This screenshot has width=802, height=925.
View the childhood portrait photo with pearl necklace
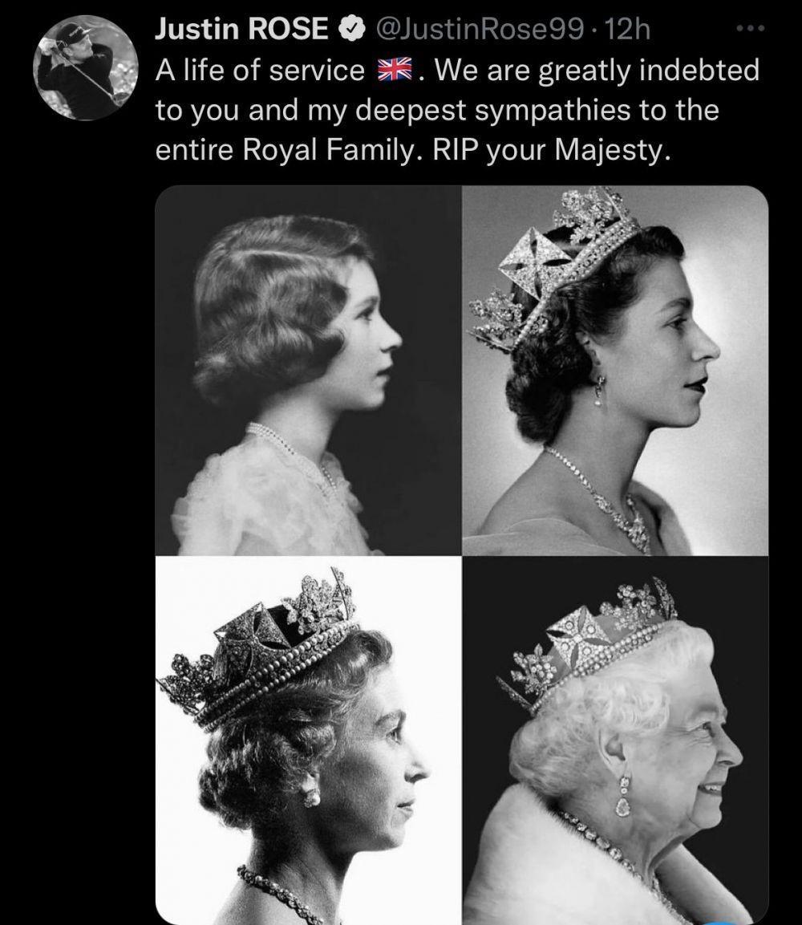click(x=309, y=371)
